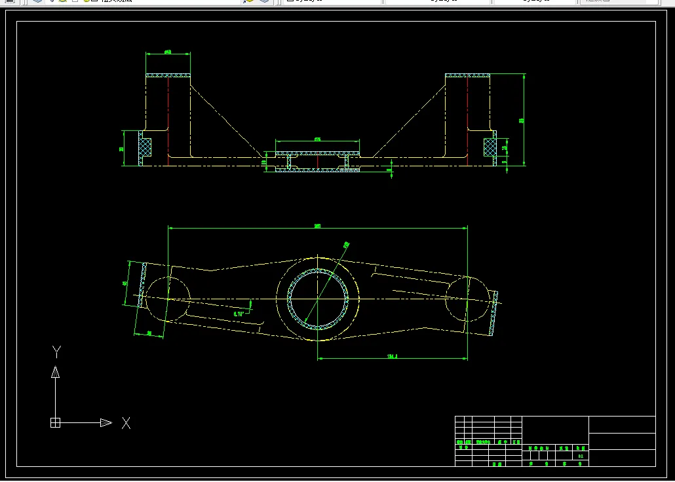The width and height of the screenshot is (675, 482).
Task: Select the dimension text above left column top
Action: tap(168, 52)
